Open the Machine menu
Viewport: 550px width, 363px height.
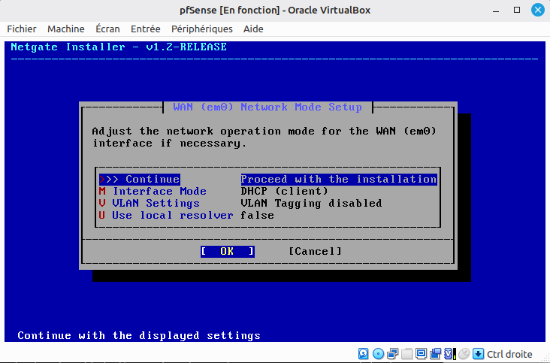tap(66, 29)
